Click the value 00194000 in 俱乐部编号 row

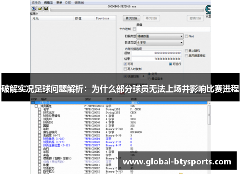pos(136,132)
